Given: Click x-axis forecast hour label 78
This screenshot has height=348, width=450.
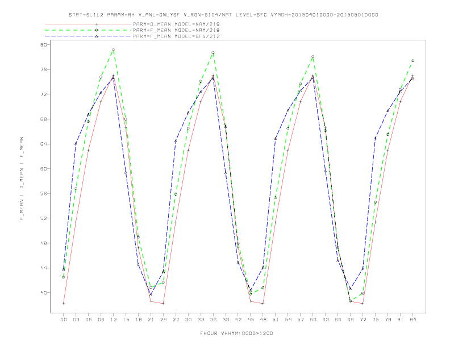Looking at the screenshot, I should [388, 320].
